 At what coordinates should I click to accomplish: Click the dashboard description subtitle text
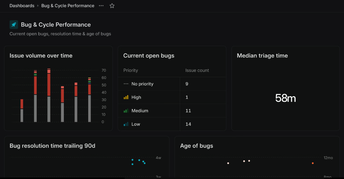click(x=60, y=34)
